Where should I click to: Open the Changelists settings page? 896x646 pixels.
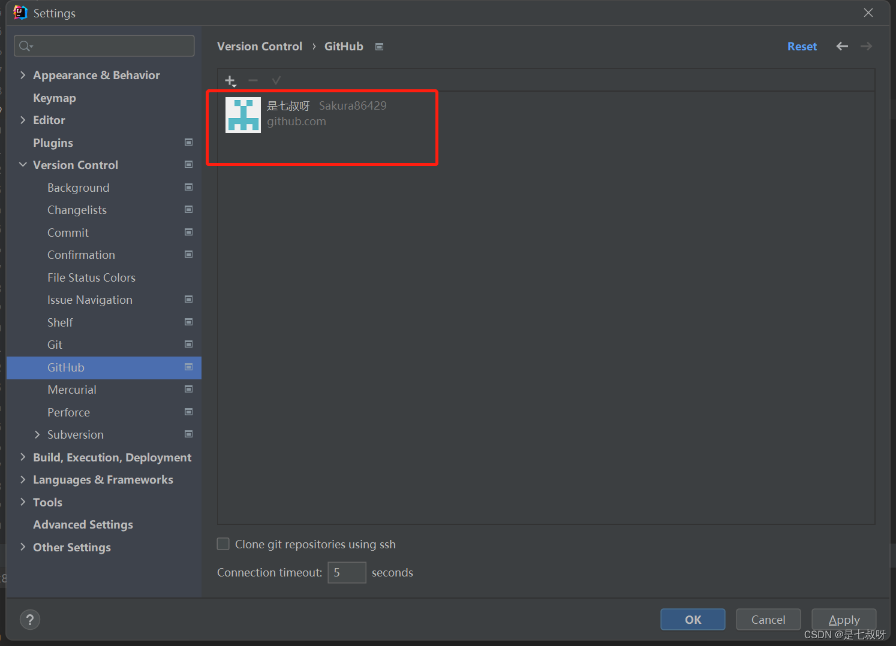pyautogui.click(x=77, y=210)
